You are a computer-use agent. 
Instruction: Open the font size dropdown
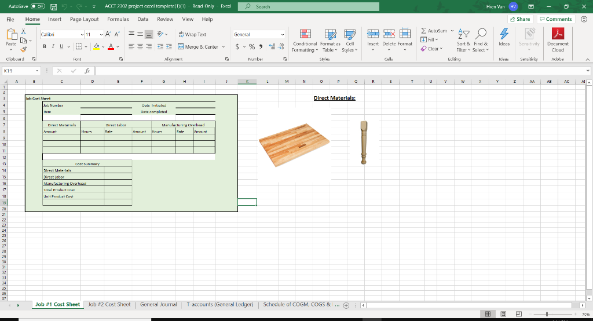pyautogui.click(x=101, y=34)
